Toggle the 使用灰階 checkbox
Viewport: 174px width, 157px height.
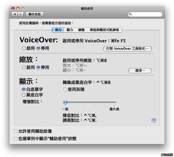(65, 89)
